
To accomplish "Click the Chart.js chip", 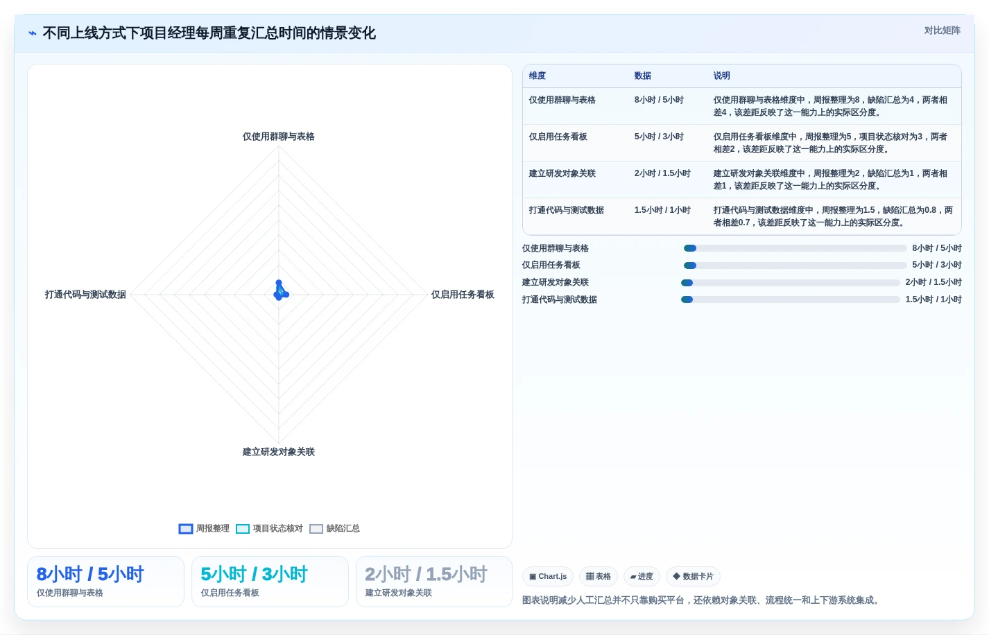I will 548,576.
